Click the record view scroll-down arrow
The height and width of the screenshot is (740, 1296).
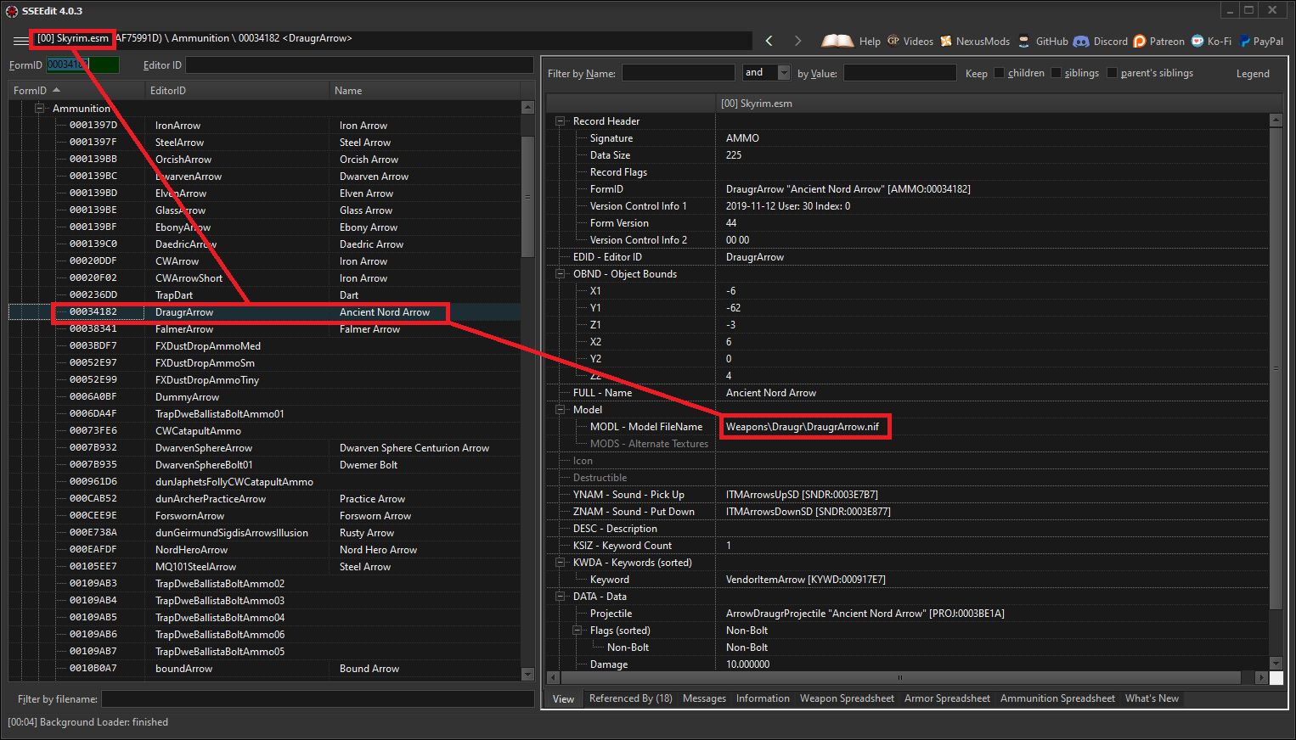tap(1276, 663)
